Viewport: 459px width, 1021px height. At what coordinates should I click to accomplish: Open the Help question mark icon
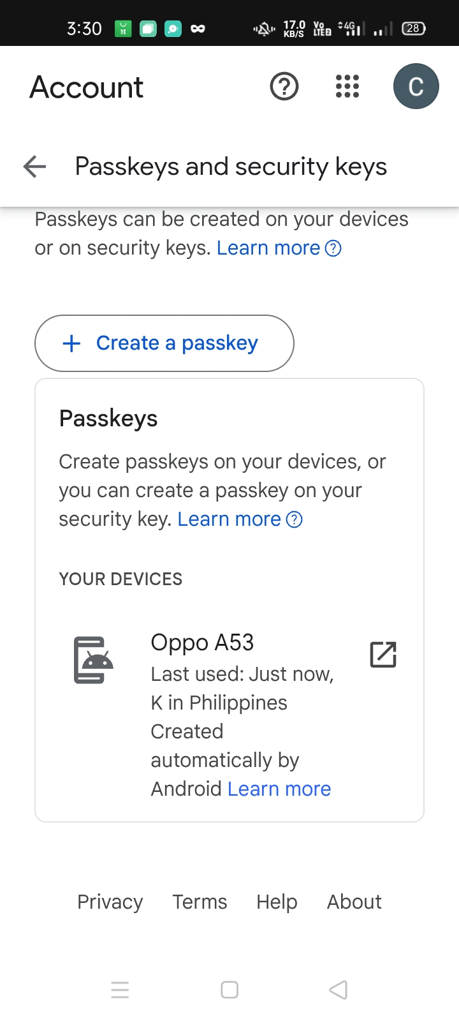284,86
